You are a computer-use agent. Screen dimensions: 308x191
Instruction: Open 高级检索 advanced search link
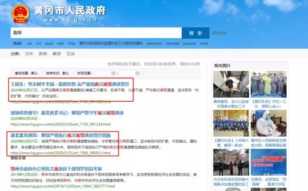219,33
